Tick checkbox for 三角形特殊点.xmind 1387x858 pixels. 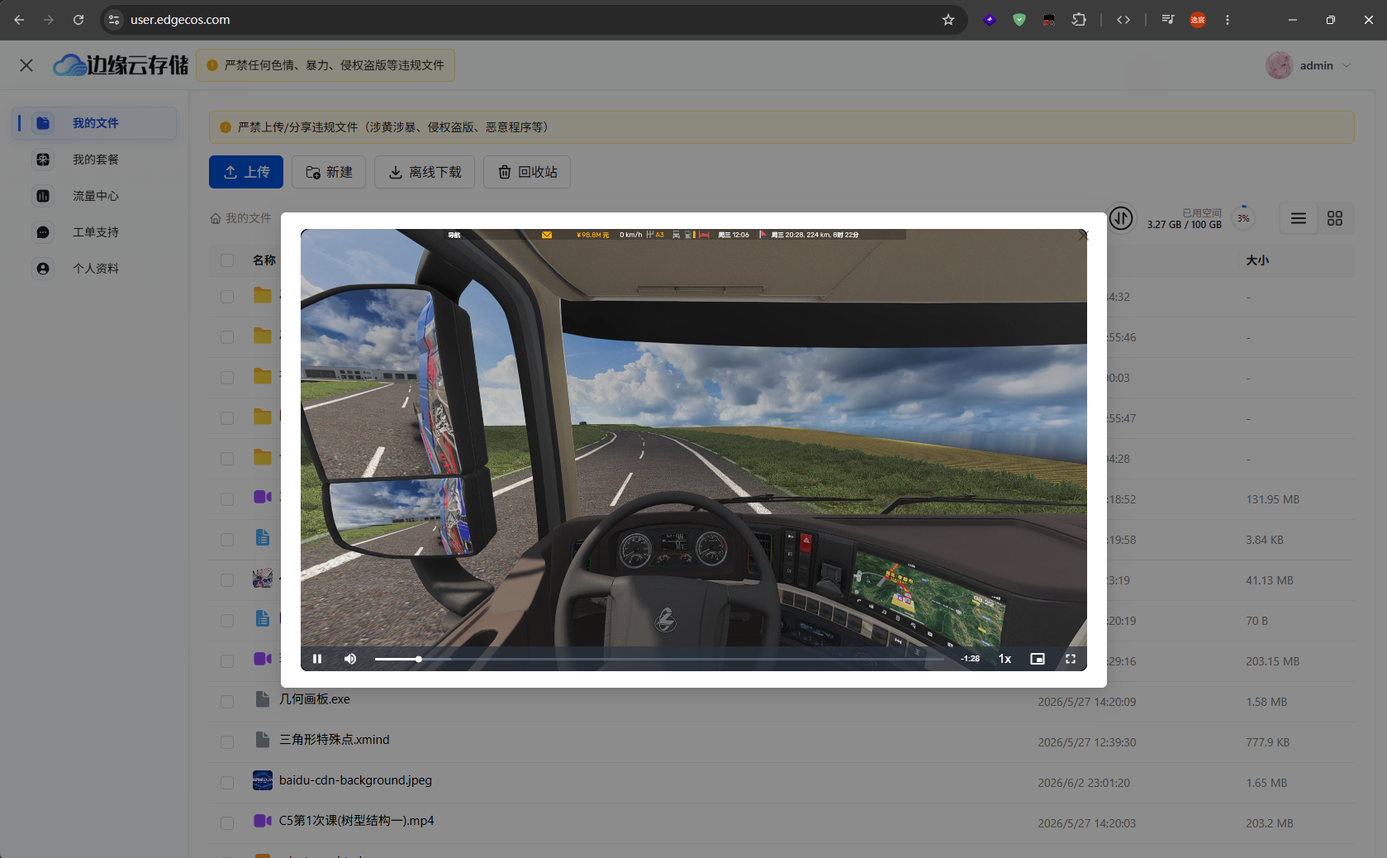pos(227,742)
